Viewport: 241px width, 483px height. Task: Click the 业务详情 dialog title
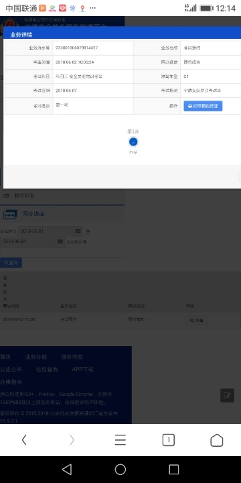21,34
